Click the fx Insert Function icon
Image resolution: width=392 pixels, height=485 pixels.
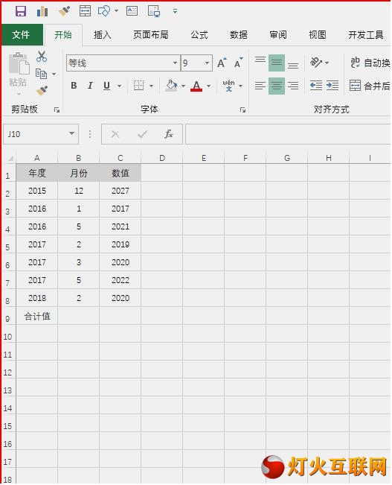168,134
